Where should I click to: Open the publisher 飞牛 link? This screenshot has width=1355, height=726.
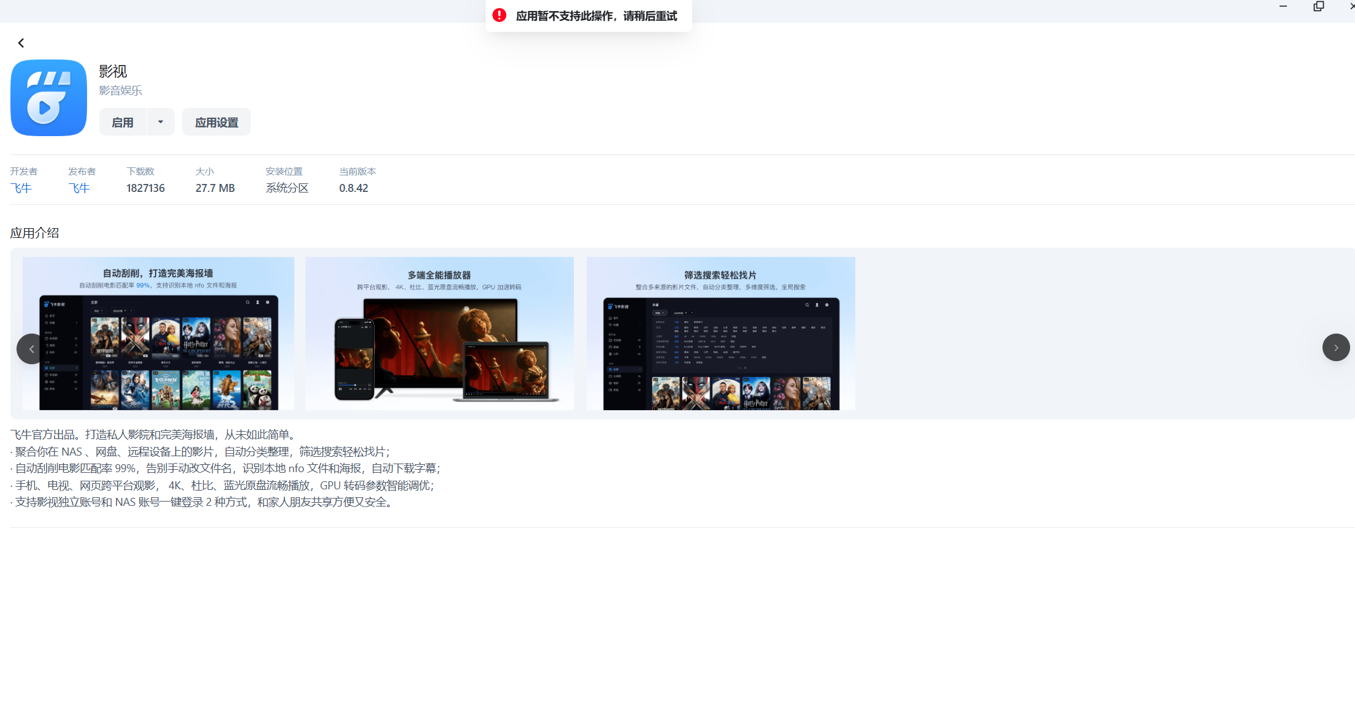click(79, 188)
